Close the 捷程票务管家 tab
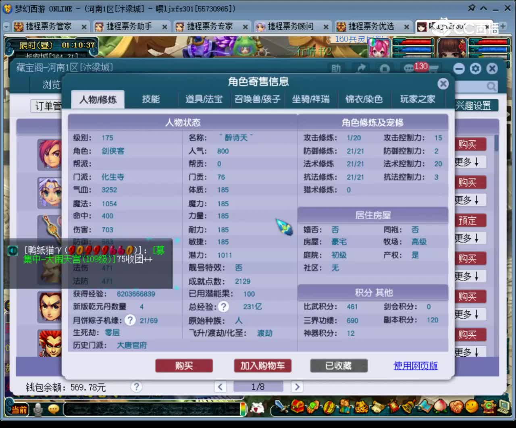516x428 pixels. pyautogui.click(x=84, y=27)
